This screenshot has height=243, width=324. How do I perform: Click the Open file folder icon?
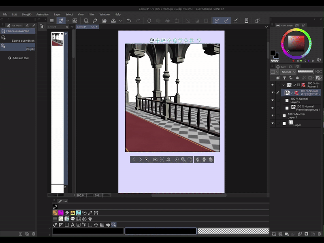(104, 20)
